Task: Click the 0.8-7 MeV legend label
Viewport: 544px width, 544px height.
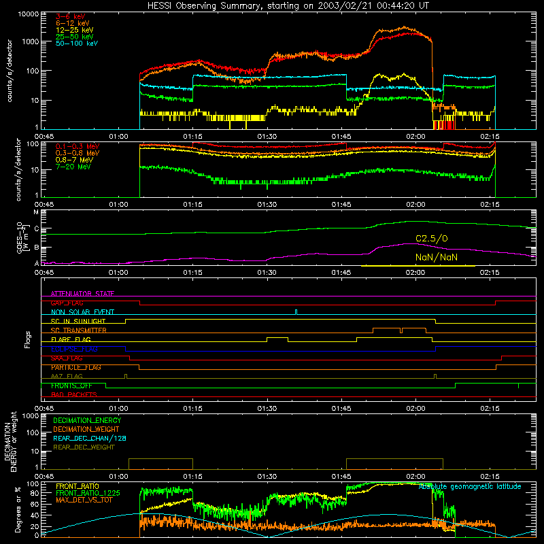Action: click(74, 160)
